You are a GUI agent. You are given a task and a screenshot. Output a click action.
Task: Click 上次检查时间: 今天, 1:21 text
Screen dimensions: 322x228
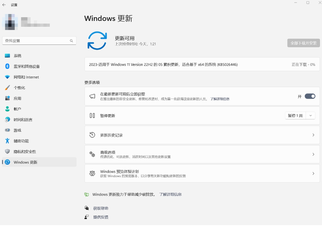(135, 44)
